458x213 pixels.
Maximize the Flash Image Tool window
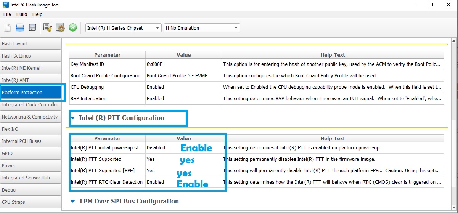point(431,5)
